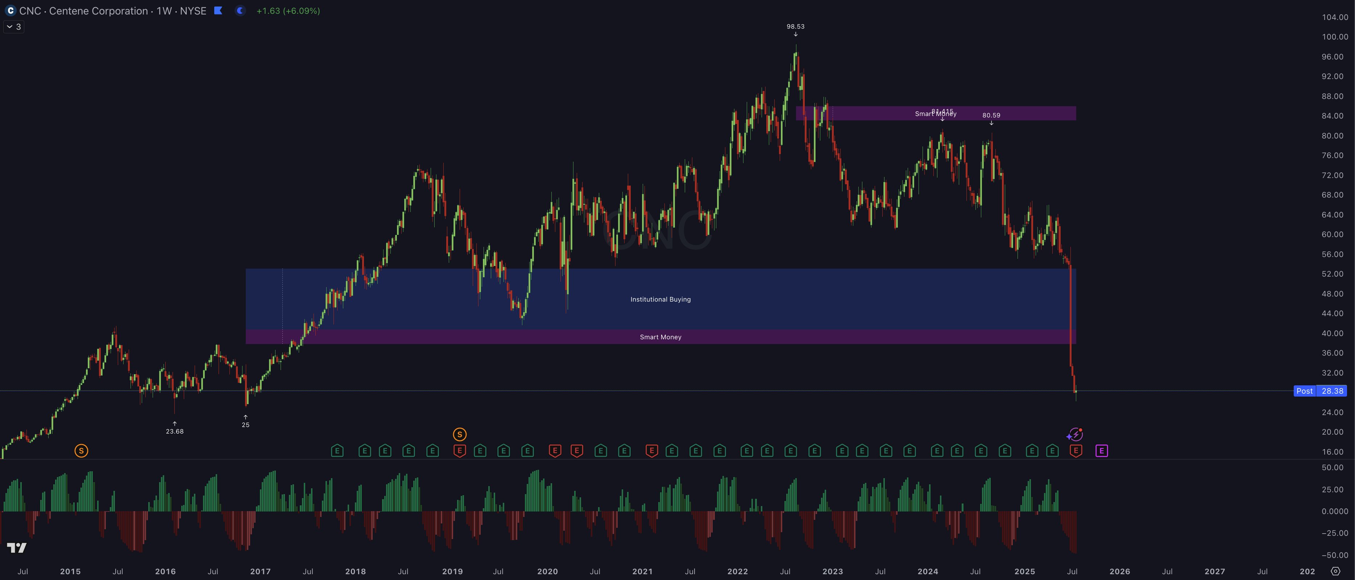Click the 98.53 high price label
1355x580 pixels.
[x=795, y=26]
